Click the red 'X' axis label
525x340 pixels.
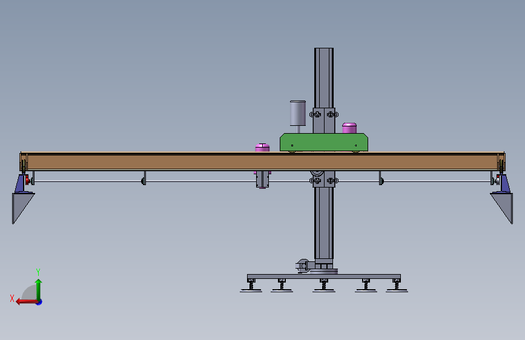[12, 298]
